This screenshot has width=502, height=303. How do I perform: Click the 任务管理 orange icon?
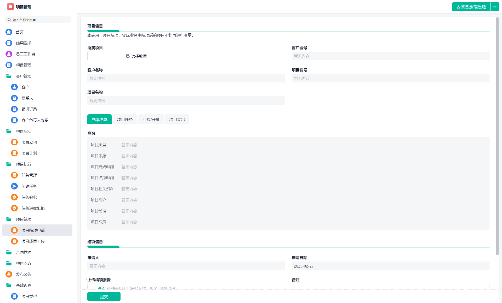[14, 175]
